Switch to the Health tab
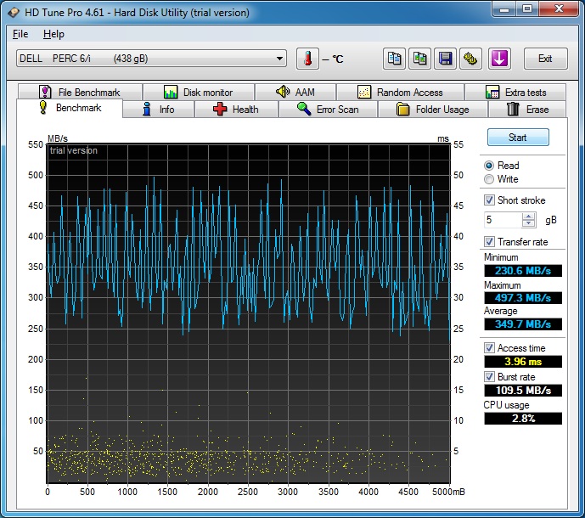 point(236,110)
